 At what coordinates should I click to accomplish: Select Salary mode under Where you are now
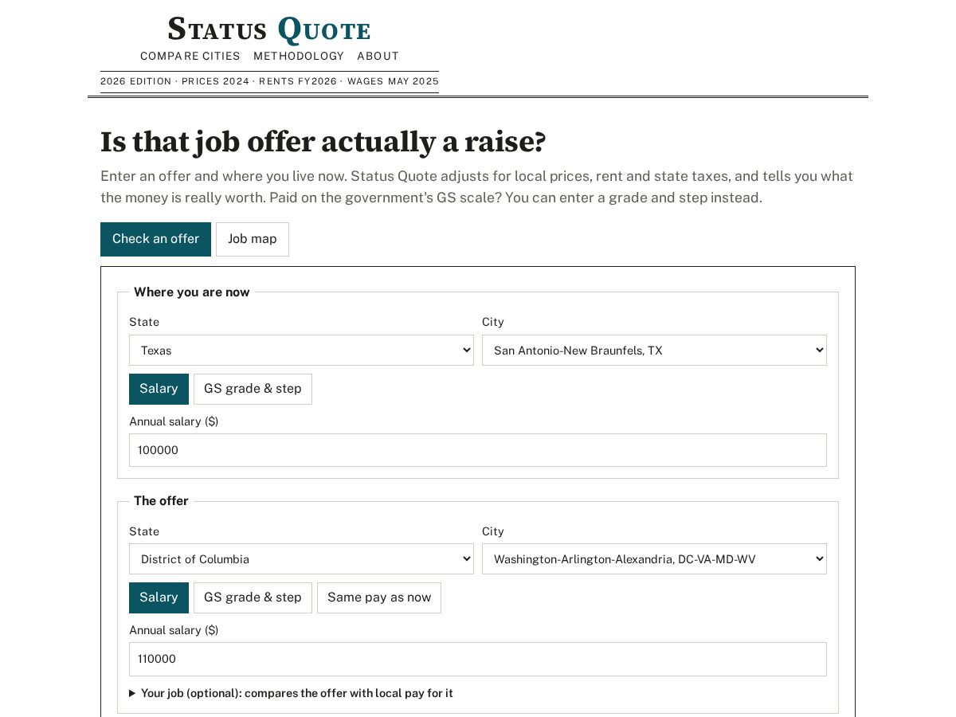tap(159, 389)
